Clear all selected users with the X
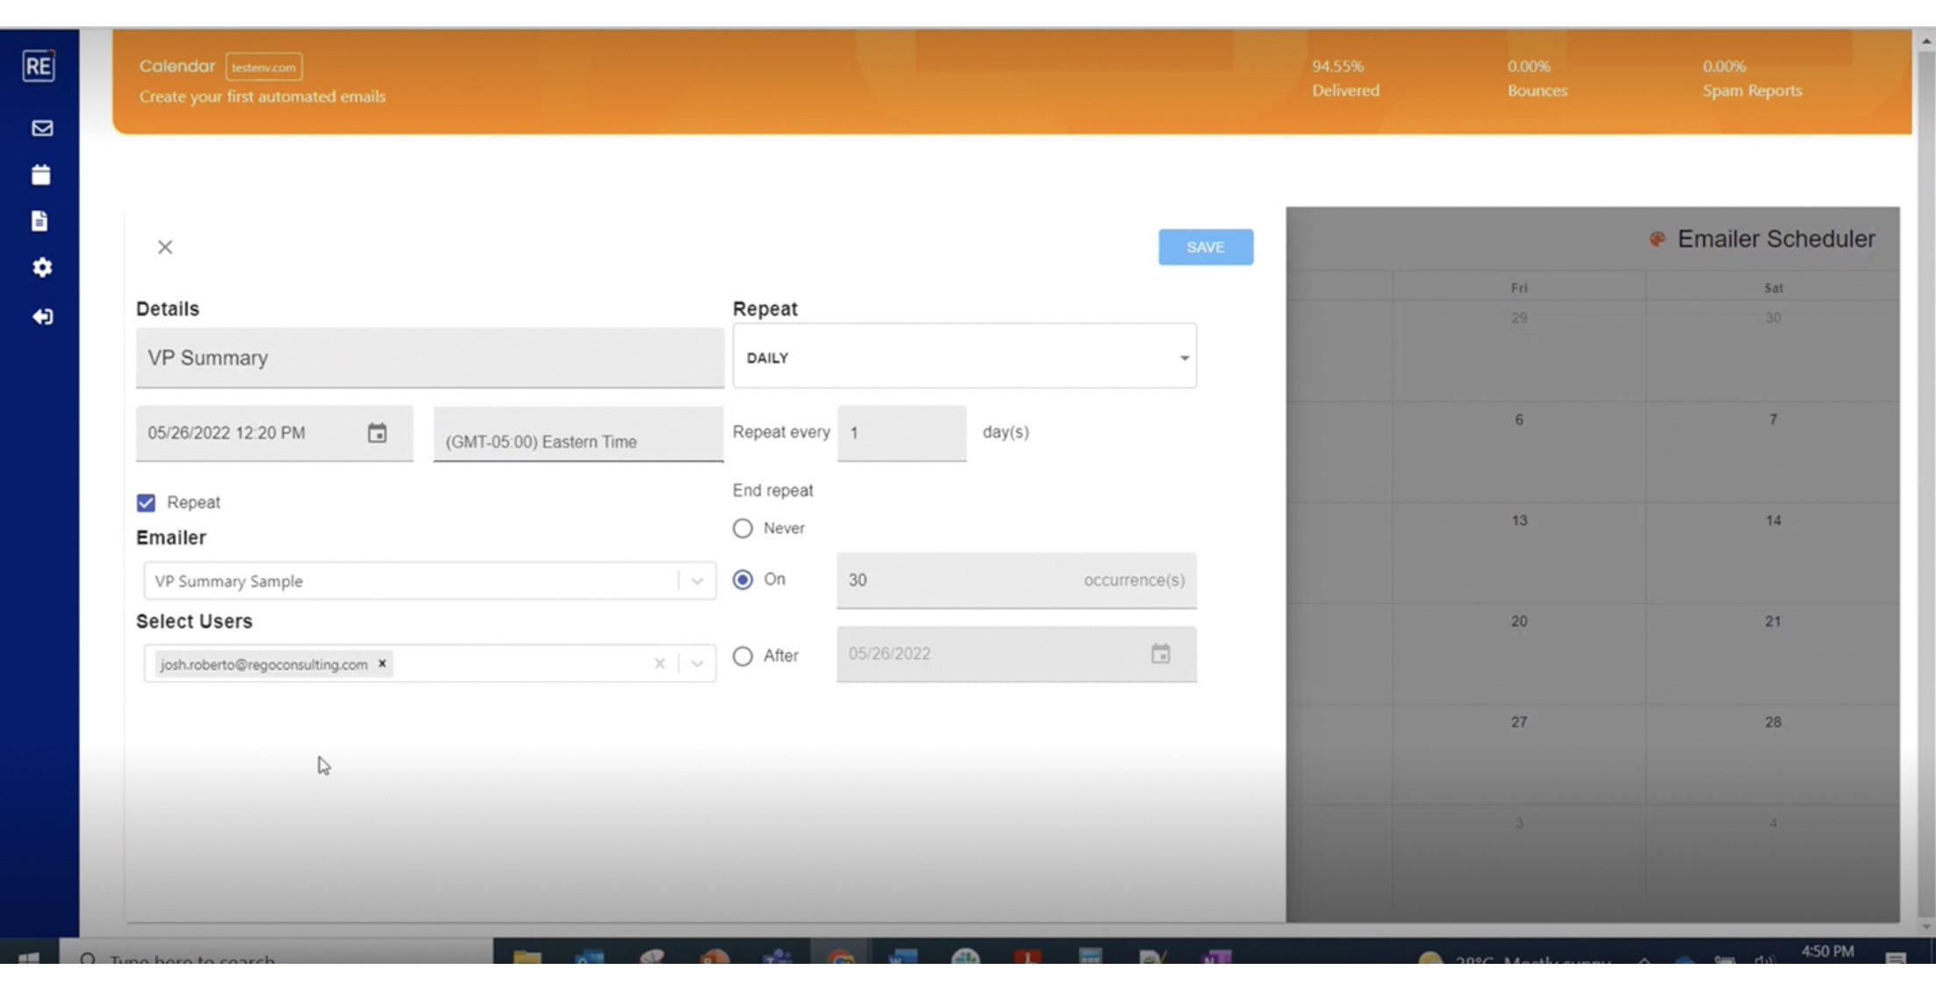 pos(659,664)
